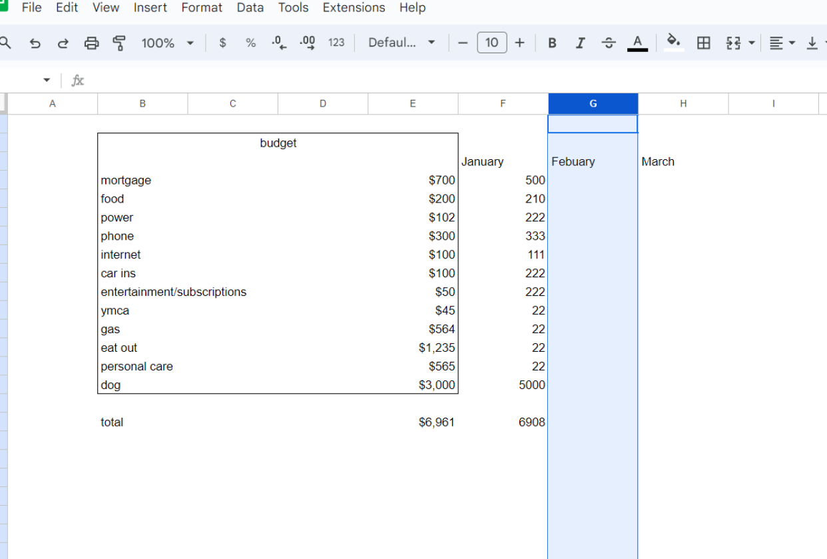Click the Undo arrow icon
827x559 pixels.
point(35,43)
